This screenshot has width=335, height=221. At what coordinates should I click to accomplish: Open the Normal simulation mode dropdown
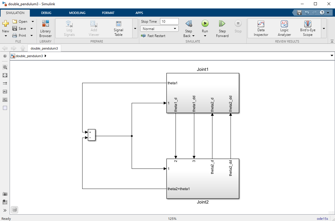[159, 29]
